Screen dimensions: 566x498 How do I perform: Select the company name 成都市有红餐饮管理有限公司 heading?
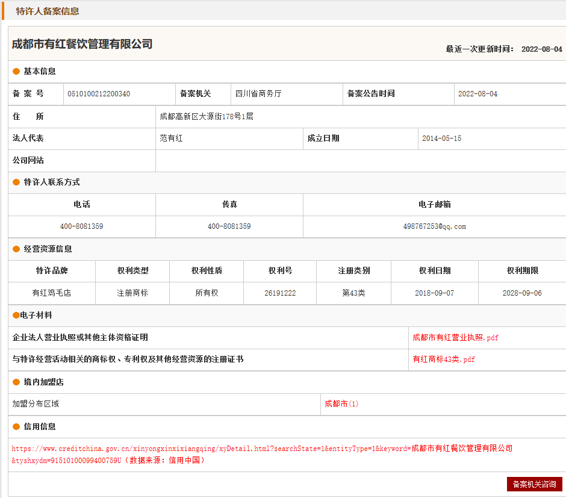[x=82, y=44]
